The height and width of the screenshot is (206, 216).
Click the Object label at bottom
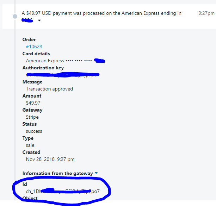30,198
